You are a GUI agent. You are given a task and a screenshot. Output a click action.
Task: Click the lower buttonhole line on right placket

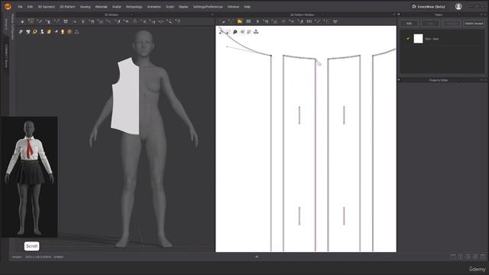[344, 215]
